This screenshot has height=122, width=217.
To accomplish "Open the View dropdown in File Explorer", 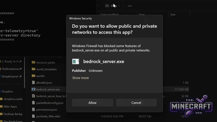I will 113,6.
